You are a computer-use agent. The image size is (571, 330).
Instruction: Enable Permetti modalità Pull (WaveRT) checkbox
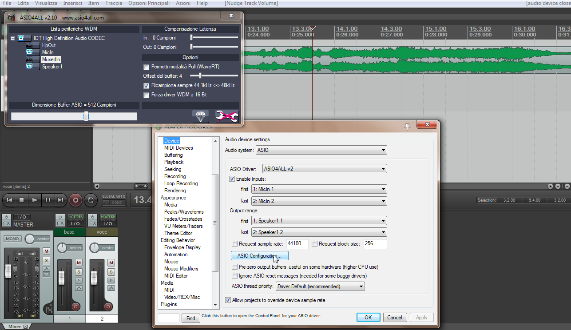click(147, 67)
